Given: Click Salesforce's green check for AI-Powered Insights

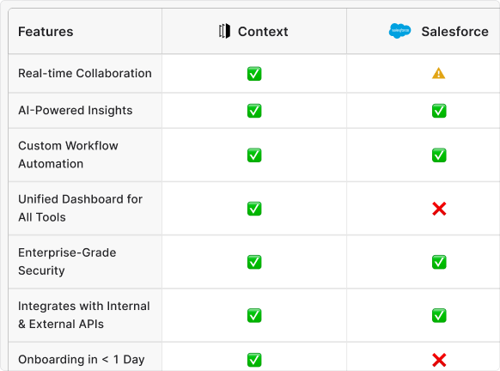Looking at the screenshot, I should coord(439,111).
